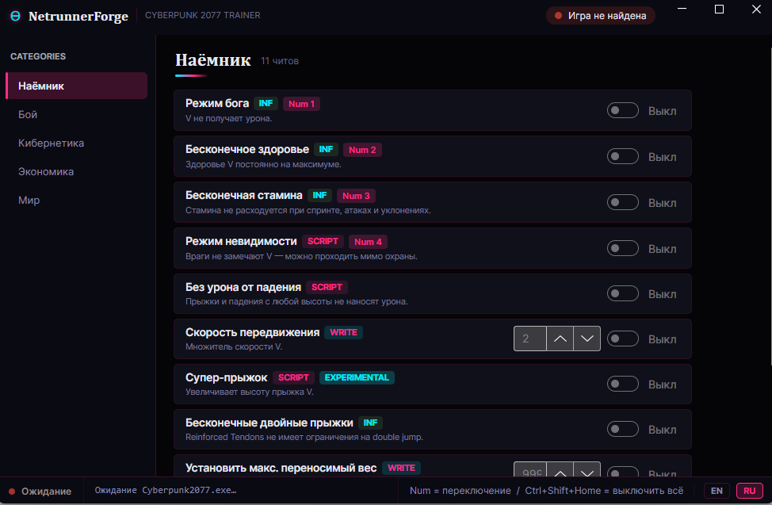Click the 'EXPERIMENTAL' tag on Супер-прыжок
Image resolution: width=772 pixels, height=505 pixels.
(357, 377)
